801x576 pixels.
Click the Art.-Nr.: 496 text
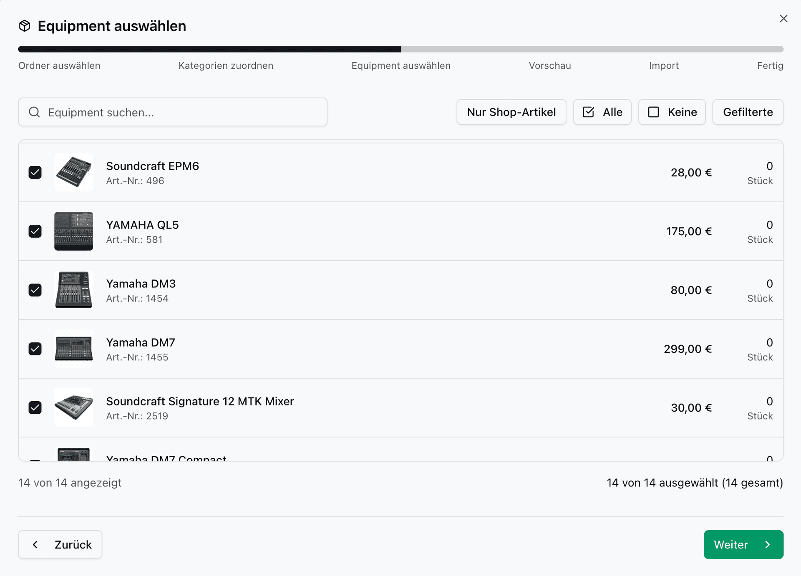click(x=135, y=181)
